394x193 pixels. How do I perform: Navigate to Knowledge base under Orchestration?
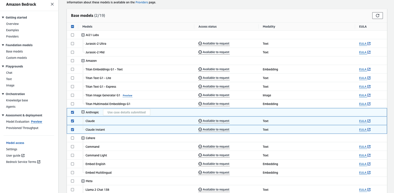click(x=17, y=100)
